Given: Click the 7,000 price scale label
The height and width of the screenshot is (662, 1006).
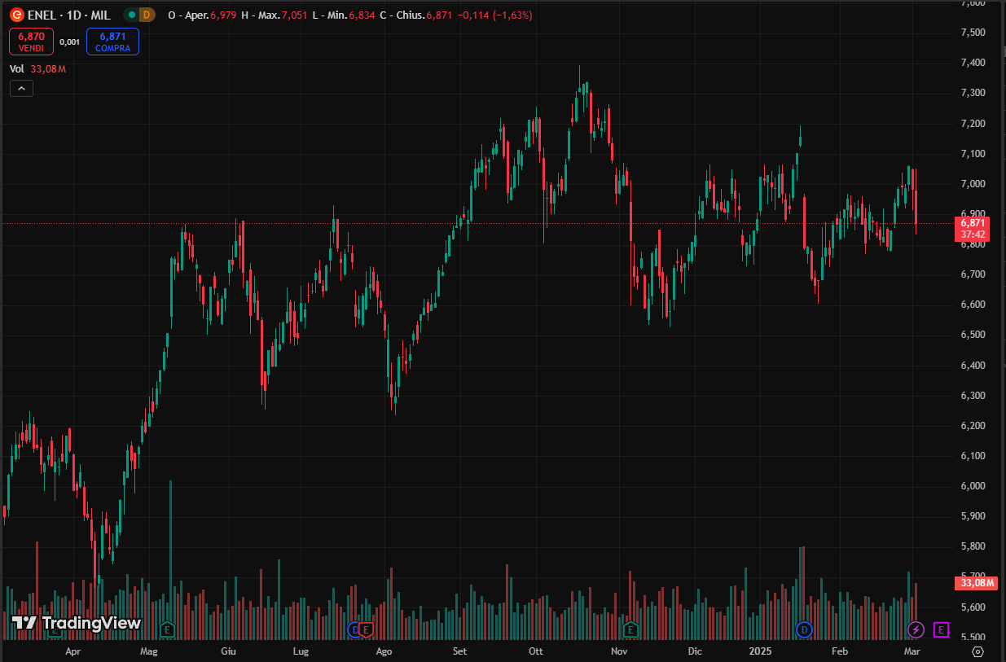Looking at the screenshot, I should coord(974,184).
